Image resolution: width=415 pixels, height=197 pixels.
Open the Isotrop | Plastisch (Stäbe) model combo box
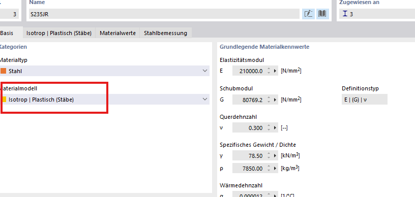coord(105,100)
